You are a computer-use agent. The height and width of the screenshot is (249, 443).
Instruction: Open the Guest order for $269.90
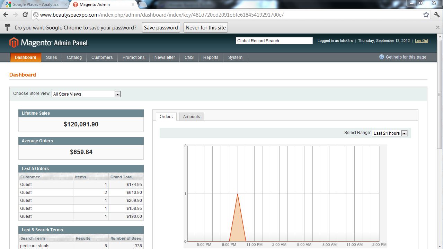point(81,201)
